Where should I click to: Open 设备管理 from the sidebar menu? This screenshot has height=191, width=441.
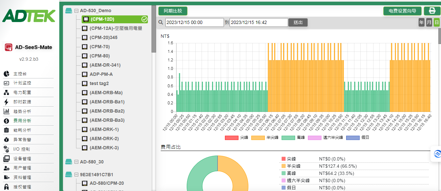22,159
